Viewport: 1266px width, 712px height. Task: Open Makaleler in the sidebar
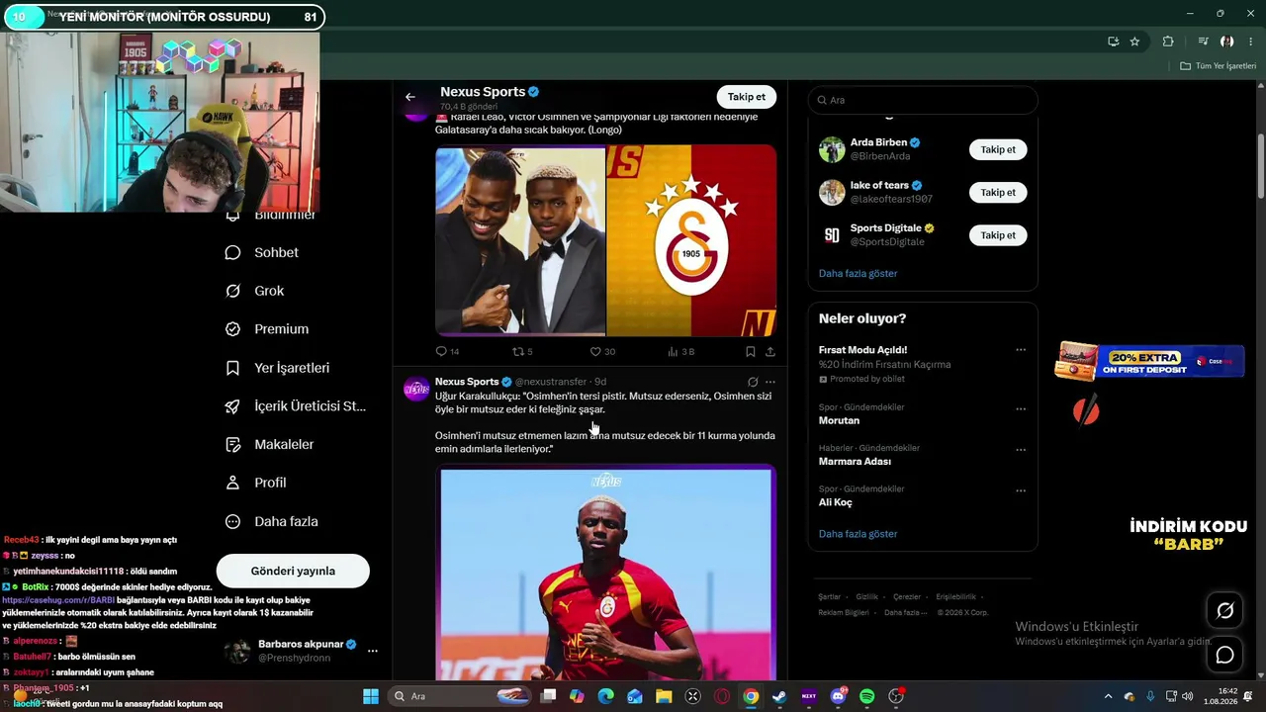coord(269,444)
